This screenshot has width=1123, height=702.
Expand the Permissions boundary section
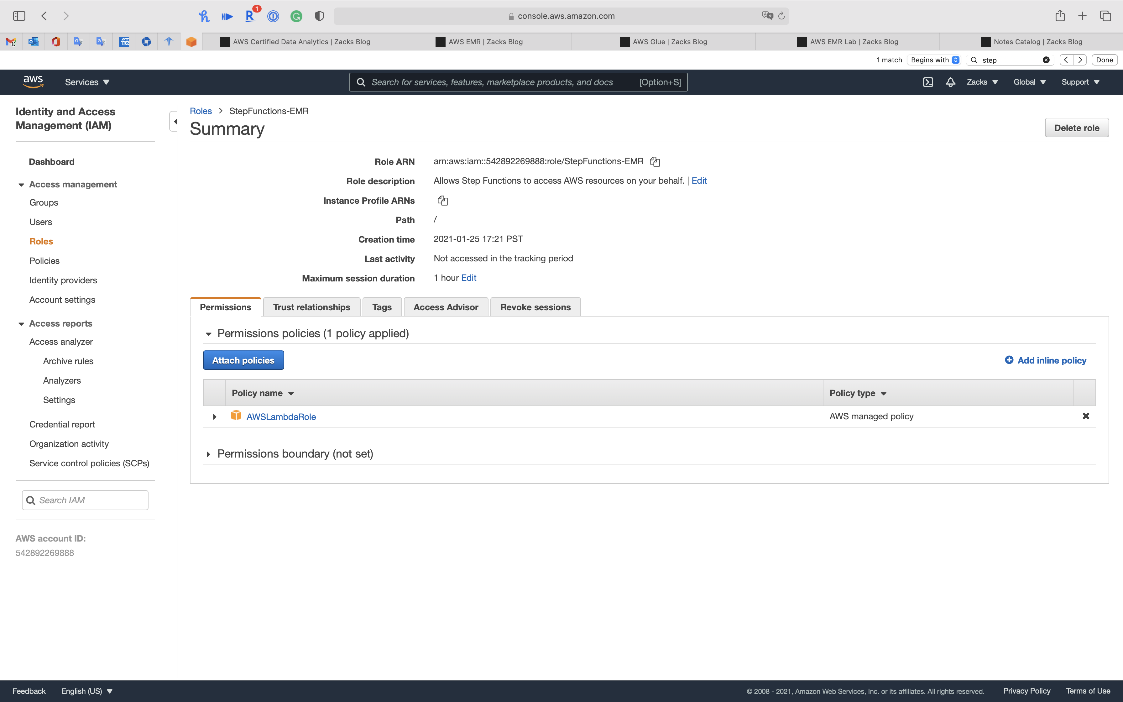[208, 454]
